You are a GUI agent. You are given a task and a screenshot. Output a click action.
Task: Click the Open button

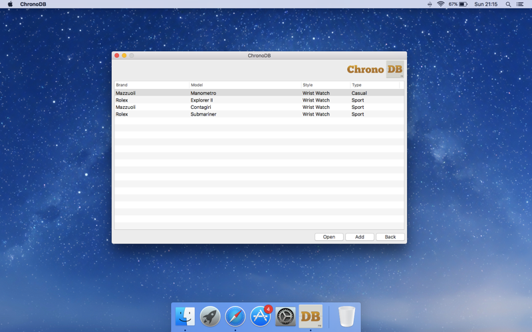click(x=329, y=237)
